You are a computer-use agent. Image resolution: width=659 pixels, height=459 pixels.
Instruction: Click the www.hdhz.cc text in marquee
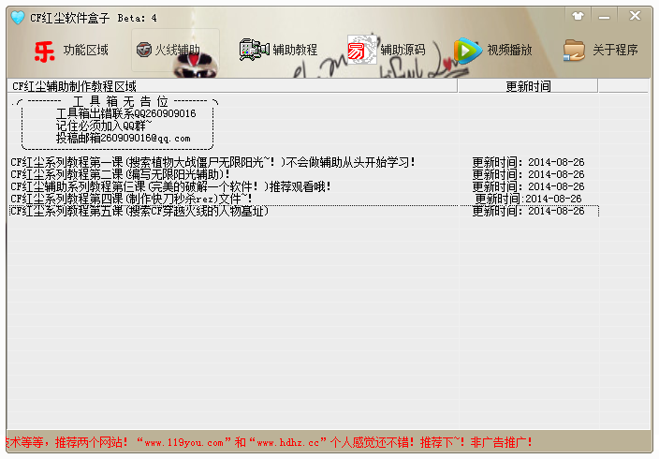click(288, 442)
